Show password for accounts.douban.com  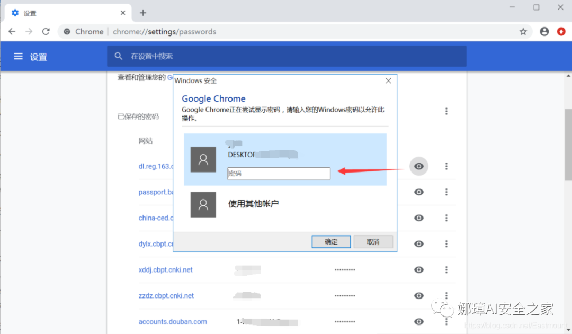tap(419, 322)
